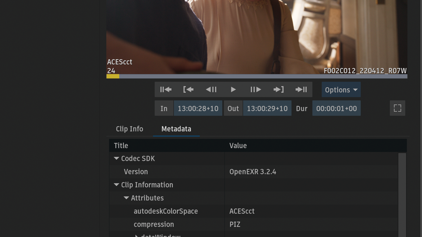The height and width of the screenshot is (237, 422).
Task: Go to the Out point marker
Action: pyautogui.click(x=278, y=89)
